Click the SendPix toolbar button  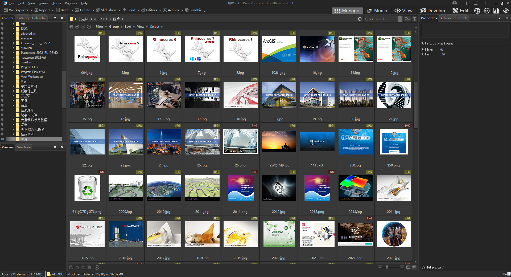193,10
